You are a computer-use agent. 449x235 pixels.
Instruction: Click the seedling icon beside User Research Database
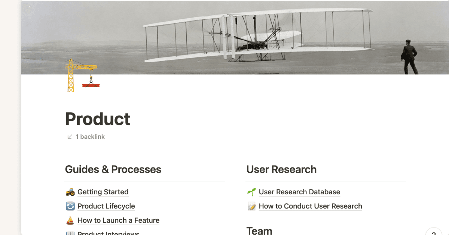[x=251, y=192]
